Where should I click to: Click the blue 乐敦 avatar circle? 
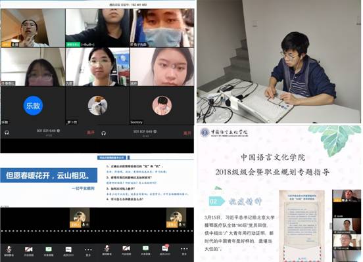[33, 106]
